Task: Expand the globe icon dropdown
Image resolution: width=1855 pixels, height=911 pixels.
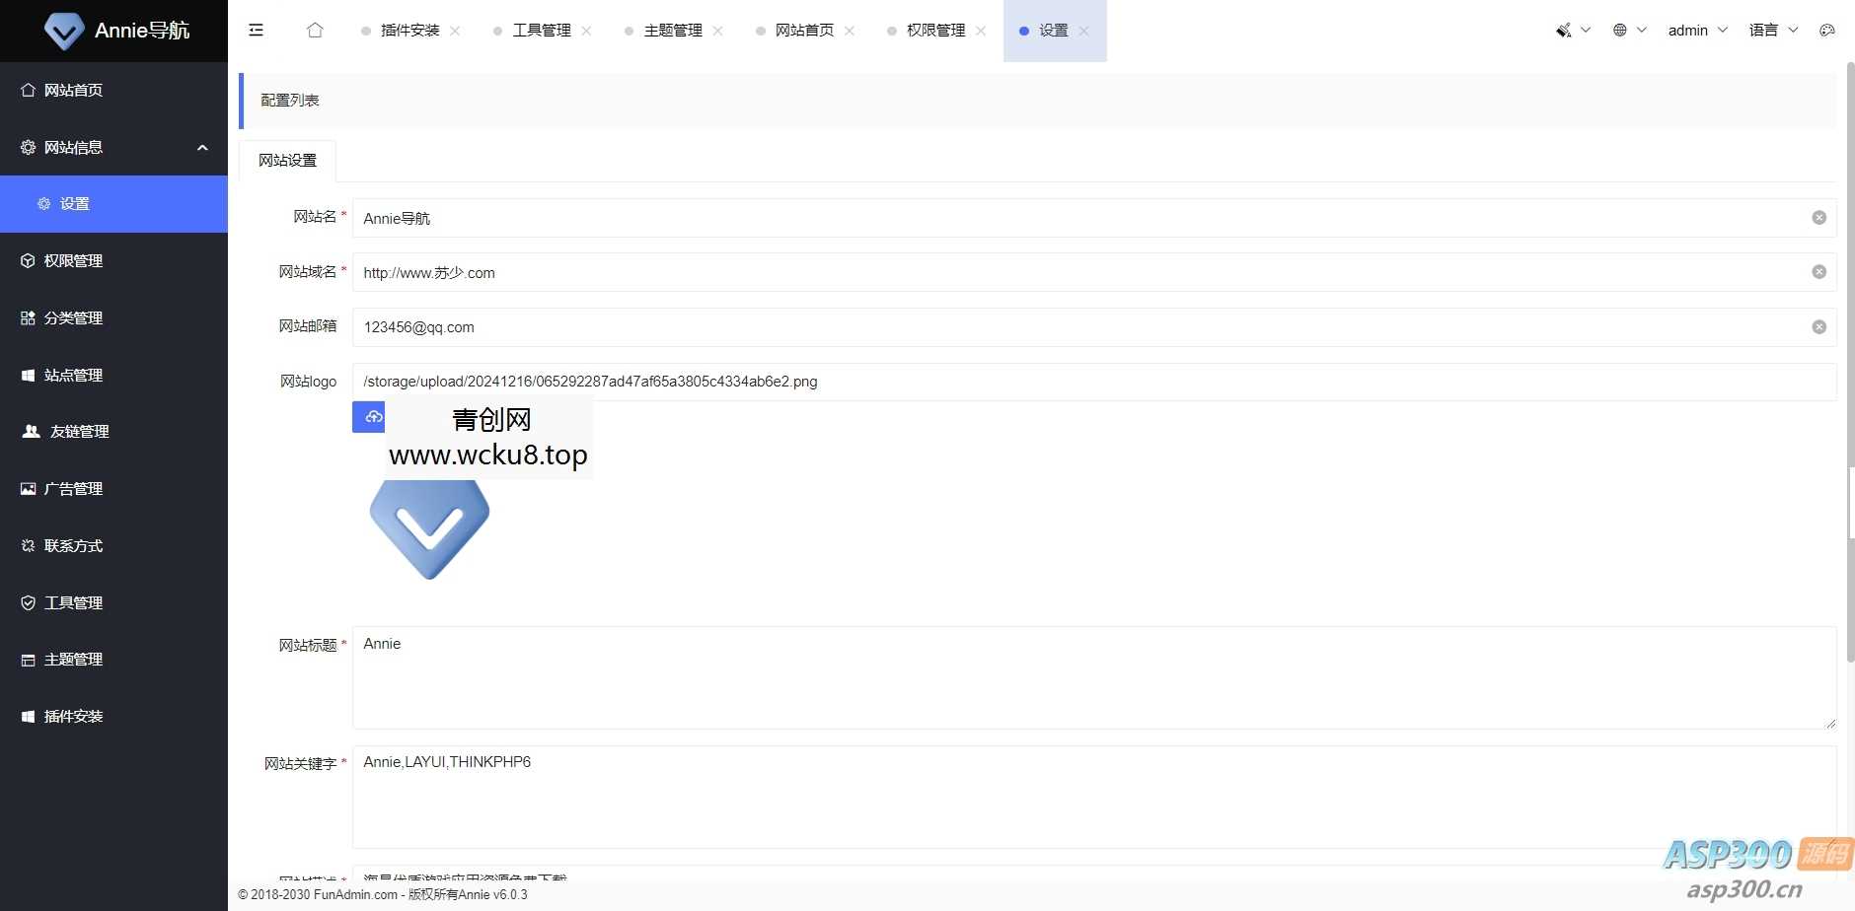Action: click(x=1625, y=30)
